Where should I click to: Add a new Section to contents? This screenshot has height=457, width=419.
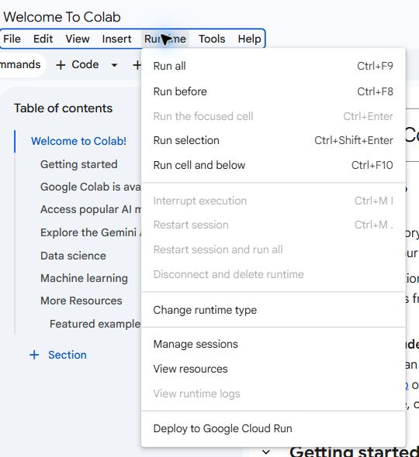pos(58,355)
